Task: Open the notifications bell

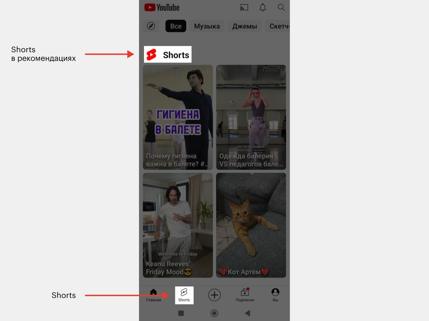Action: point(263,8)
